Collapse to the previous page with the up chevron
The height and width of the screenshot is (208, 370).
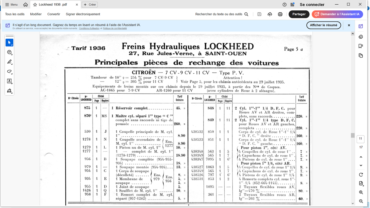point(360,157)
